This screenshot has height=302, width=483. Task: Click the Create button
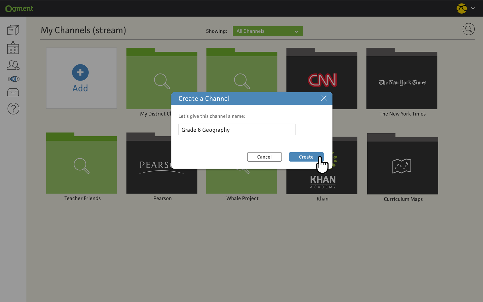tap(306, 157)
